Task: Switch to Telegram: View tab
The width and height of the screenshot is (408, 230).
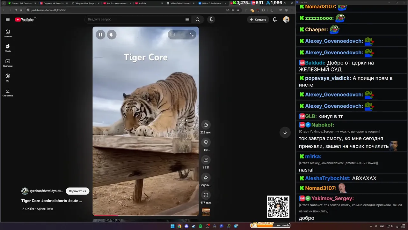Action: [x=85, y=3]
